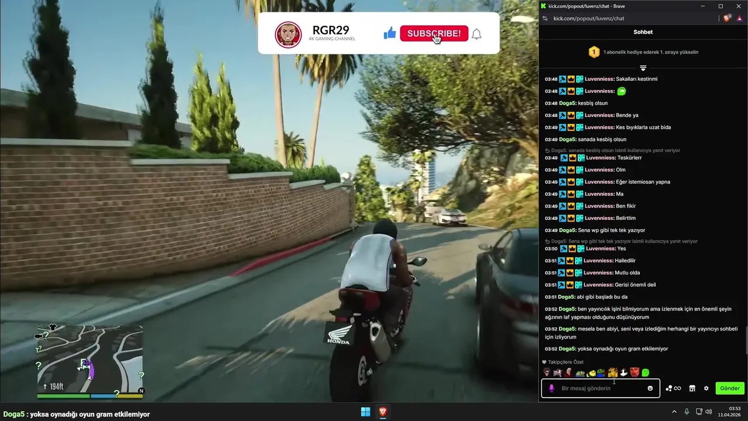Screen dimensions: 748x421
Task: Insert the angry red face emote
Action: click(x=635, y=372)
